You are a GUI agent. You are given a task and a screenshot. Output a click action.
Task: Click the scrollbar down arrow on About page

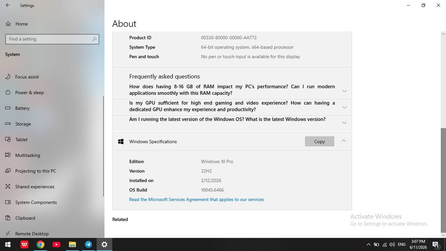pyautogui.click(x=443, y=235)
